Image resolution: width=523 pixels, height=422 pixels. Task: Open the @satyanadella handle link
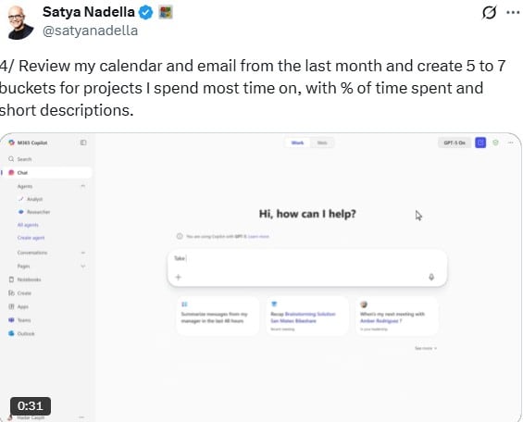tap(90, 31)
